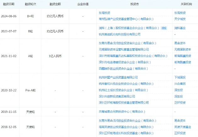Viewport: 198px width, 137px height.
Task: Open the 杭州拱墅产业投资基金有限公司 link
Action: coord(118,77)
